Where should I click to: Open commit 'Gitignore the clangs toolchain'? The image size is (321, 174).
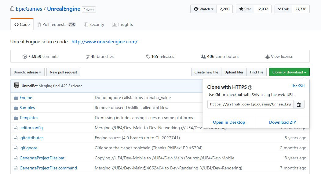click(x=148, y=148)
